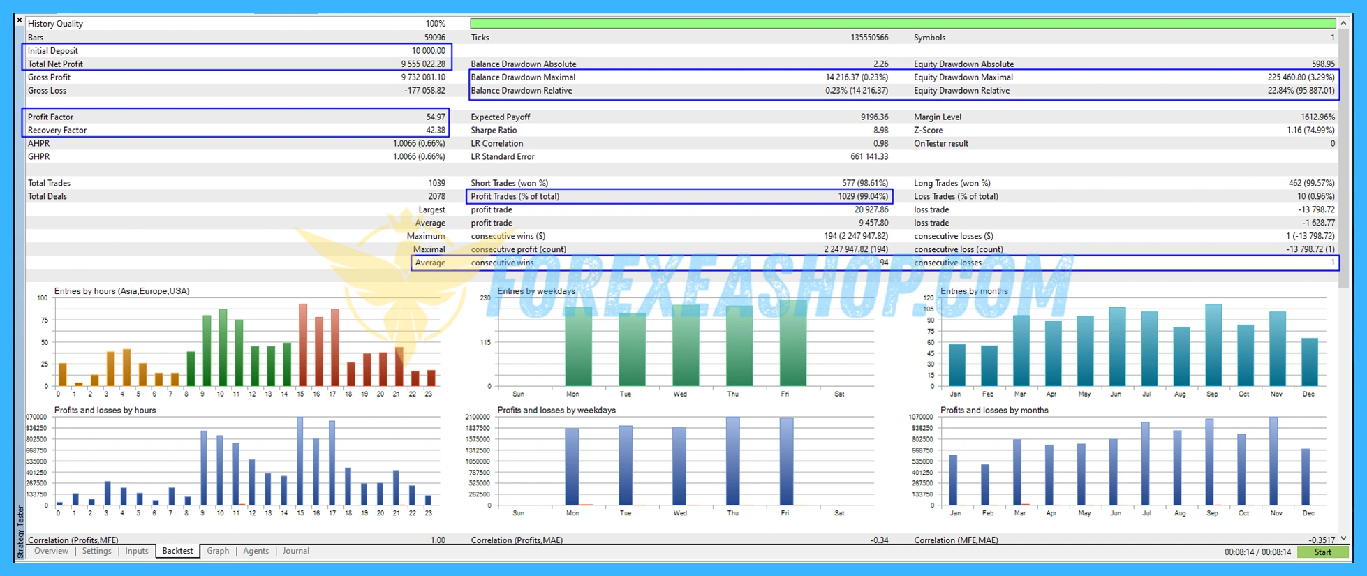Open the Agents tab
The height and width of the screenshot is (576, 1367).
(x=256, y=552)
